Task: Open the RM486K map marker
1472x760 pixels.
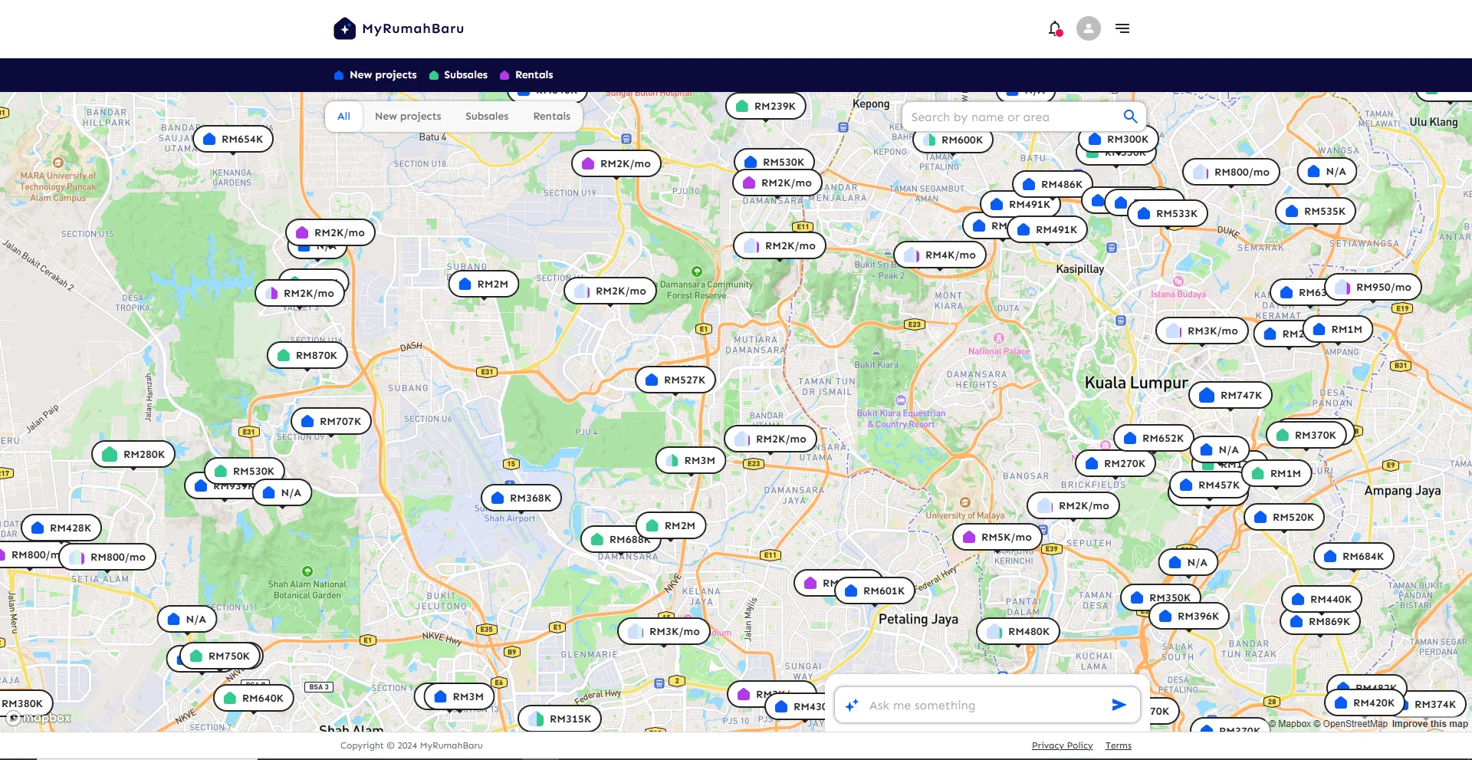Action: point(1053,185)
